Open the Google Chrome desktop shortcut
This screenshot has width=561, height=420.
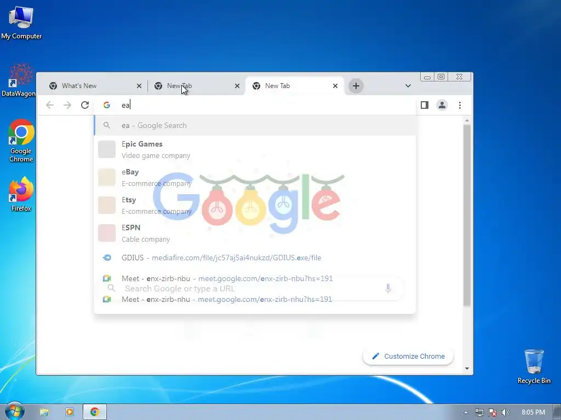click(x=21, y=141)
